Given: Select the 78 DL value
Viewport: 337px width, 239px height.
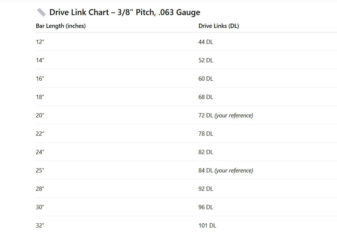Looking at the screenshot, I should click(x=205, y=134).
